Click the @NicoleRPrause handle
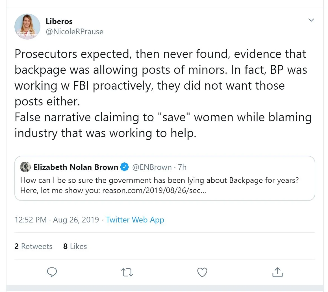 point(74,31)
